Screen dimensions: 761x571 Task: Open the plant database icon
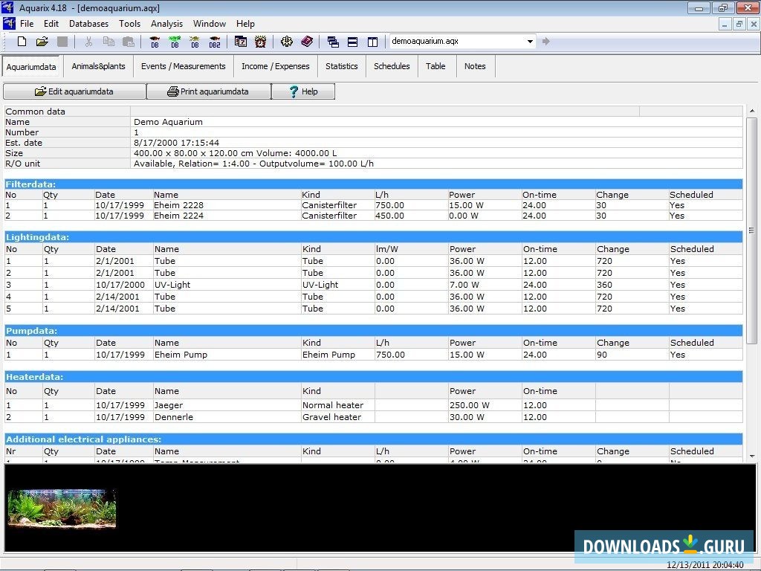pos(175,42)
